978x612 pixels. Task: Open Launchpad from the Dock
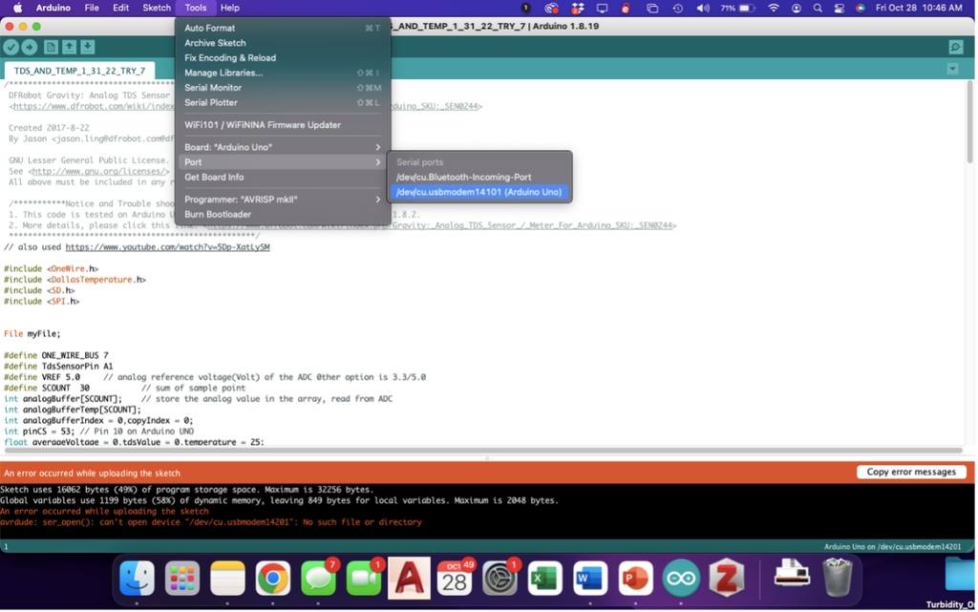pos(182,579)
